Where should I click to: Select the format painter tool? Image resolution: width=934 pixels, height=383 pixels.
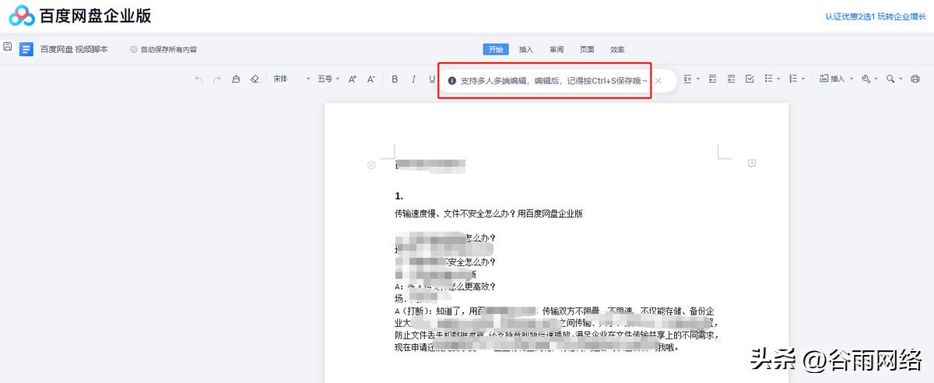[236, 79]
